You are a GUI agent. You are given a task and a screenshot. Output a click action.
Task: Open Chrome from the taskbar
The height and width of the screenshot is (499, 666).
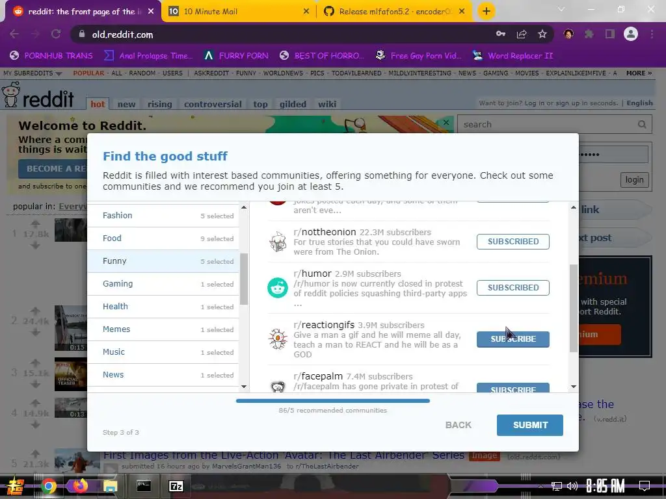[x=48, y=486]
